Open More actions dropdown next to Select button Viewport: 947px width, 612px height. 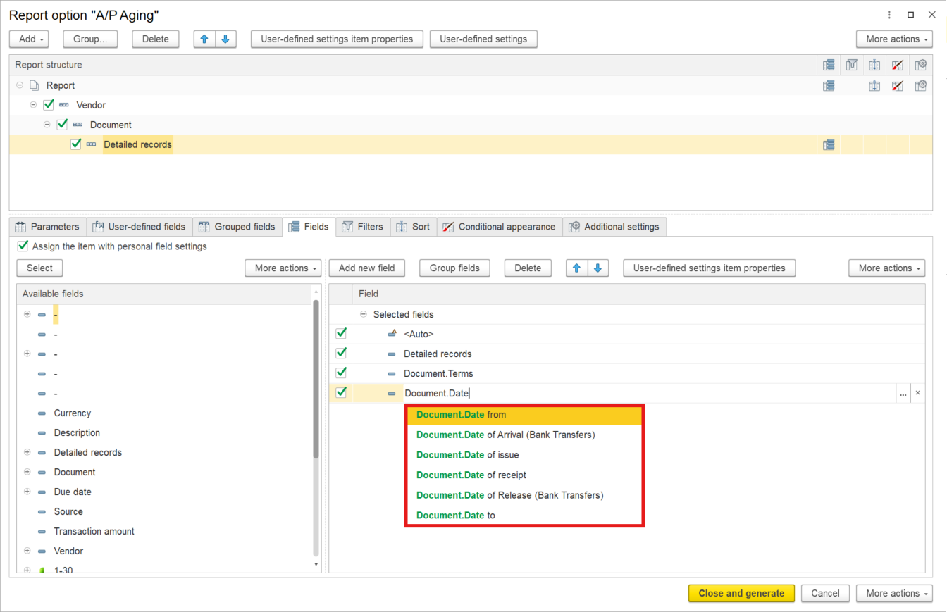coord(283,268)
